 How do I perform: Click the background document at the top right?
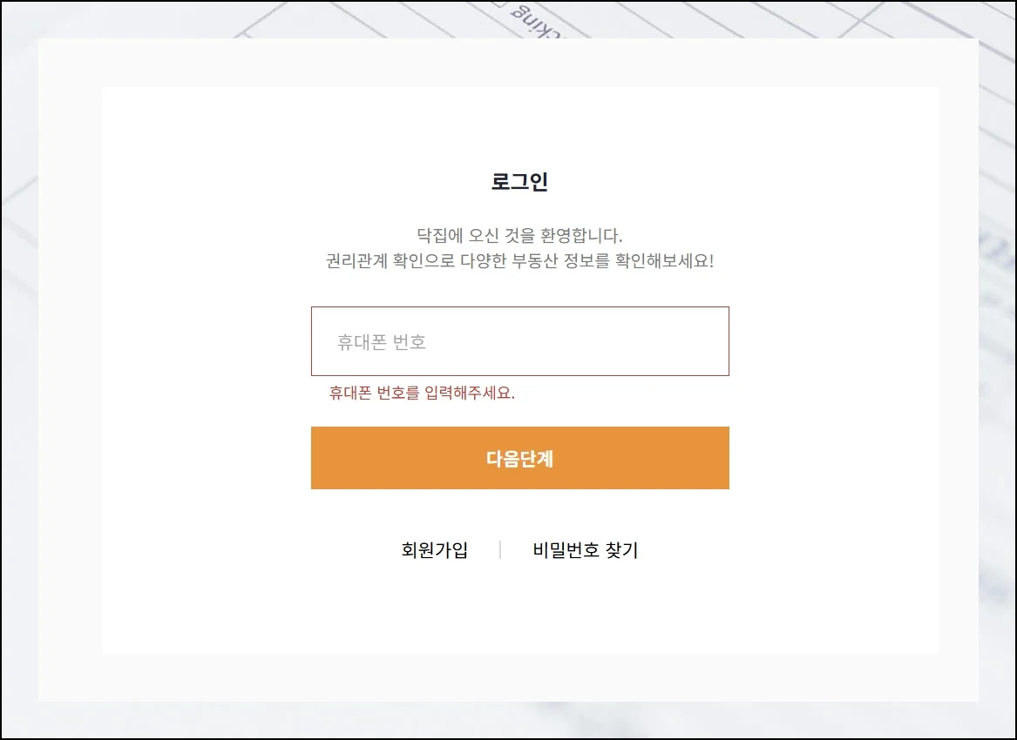871,19
